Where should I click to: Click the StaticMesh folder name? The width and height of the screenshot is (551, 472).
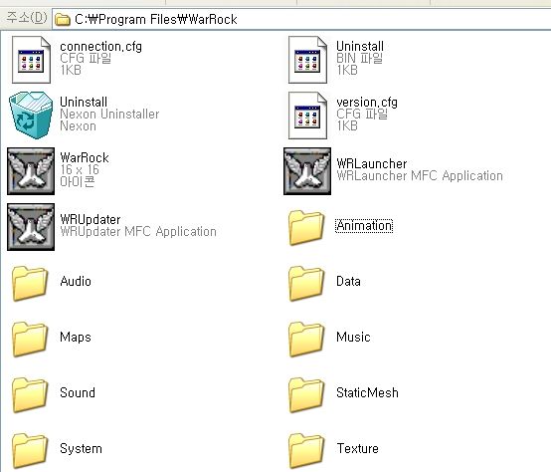coord(367,392)
